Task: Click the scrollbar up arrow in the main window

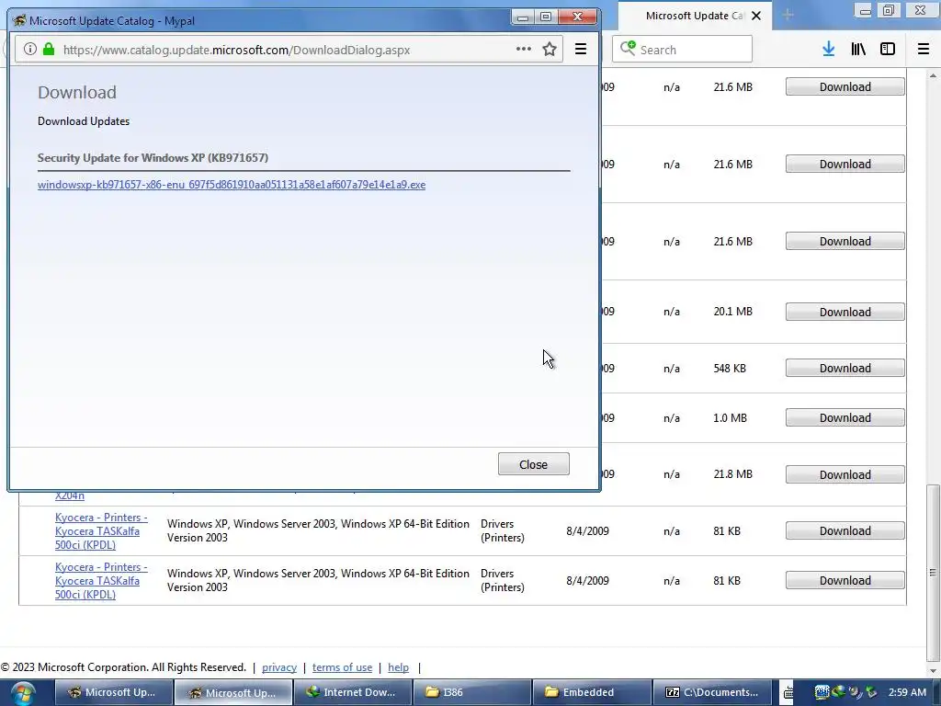Action: (933, 75)
